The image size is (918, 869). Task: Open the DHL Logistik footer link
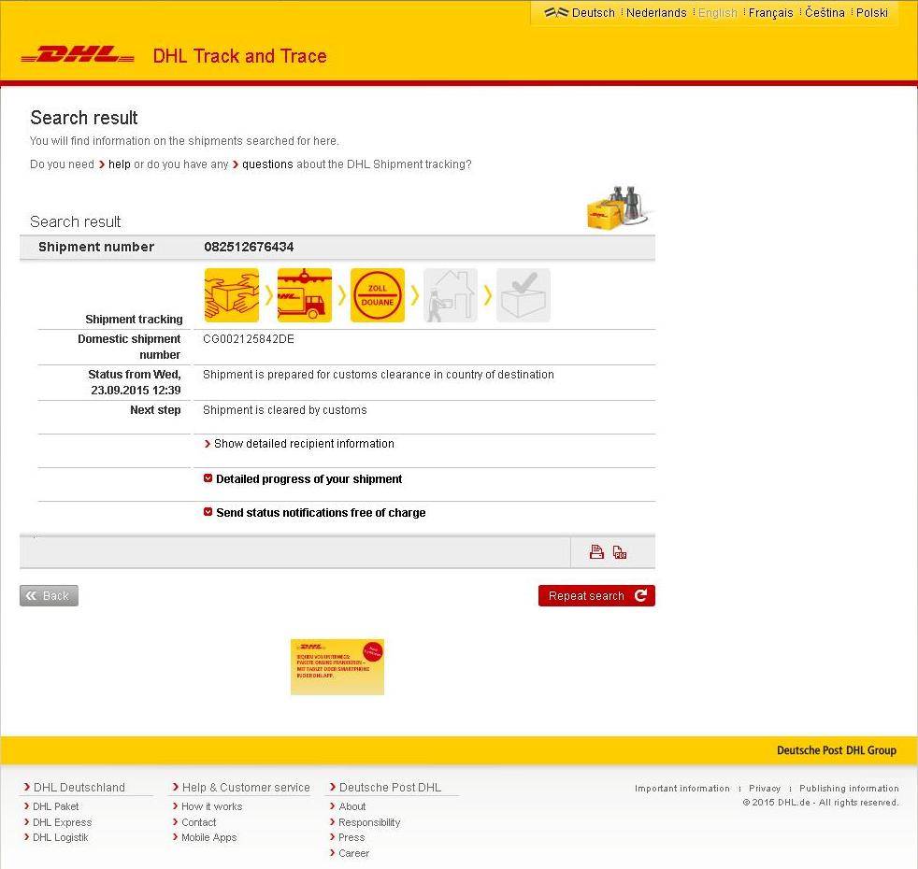pyautogui.click(x=61, y=837)
